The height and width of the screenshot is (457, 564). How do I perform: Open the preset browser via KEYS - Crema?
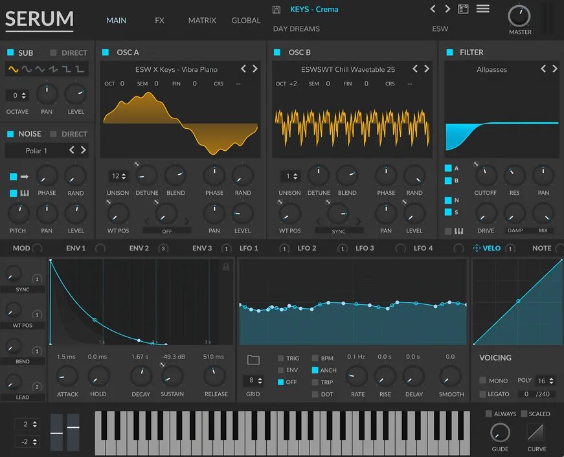tap(313, 8)
